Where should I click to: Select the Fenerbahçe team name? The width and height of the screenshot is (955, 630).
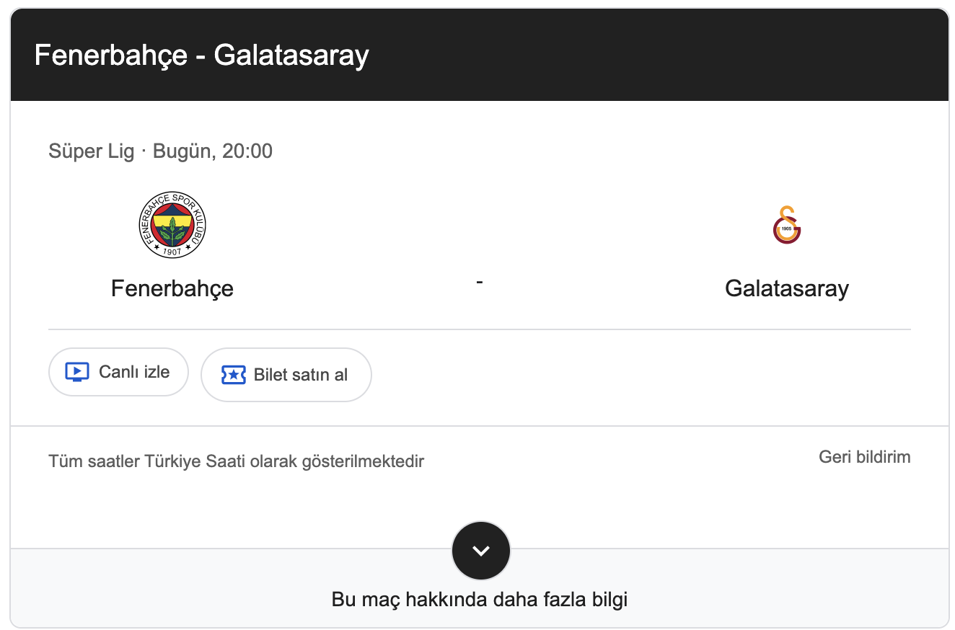(x=172, y=288)
